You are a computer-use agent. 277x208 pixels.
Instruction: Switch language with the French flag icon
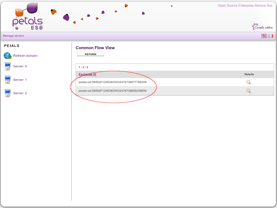(x=271, y=36)
